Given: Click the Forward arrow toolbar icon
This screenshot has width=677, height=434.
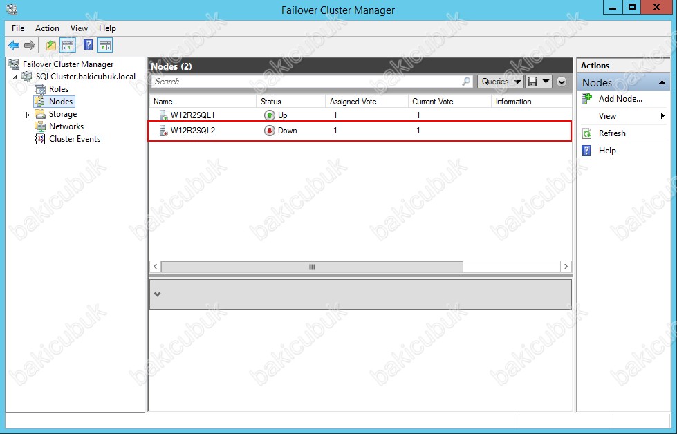Looking at the screenshot, I should (29, 45).
